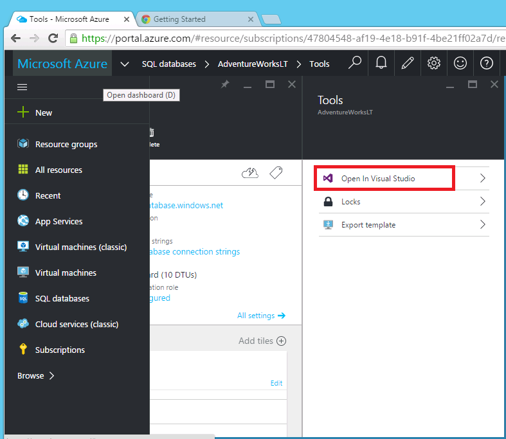Click the App Services globe icon

23,220
